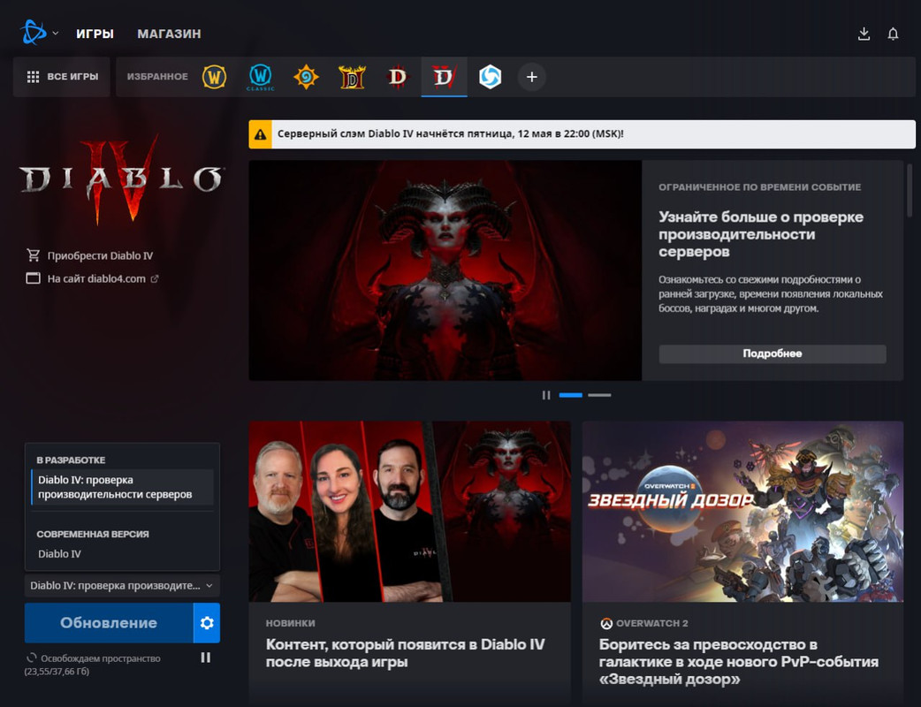Open the notifications bell
The height and width of the screenshot is (707, 921).
tap(893, 34)
